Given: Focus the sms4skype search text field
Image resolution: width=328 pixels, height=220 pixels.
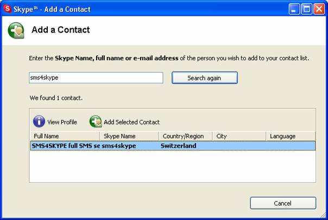Looking at the screenshot, I should point(96,78).
